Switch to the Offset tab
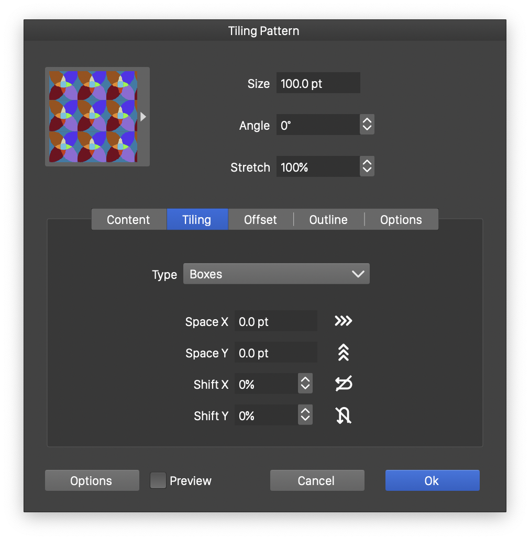 click(260, 220)
